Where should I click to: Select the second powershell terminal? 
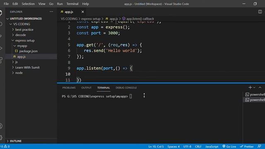[x=255, y=100]
